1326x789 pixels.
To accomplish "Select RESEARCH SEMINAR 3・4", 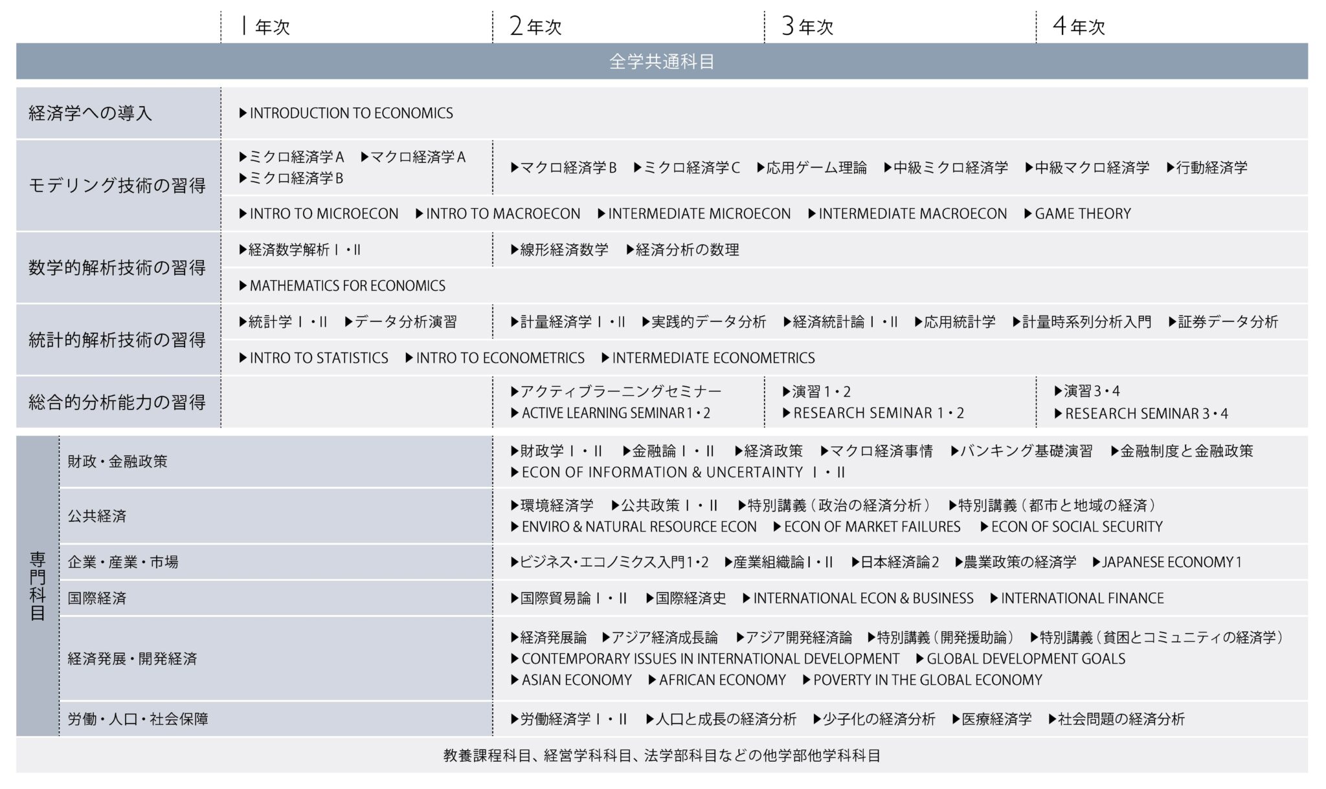I will (x=1141, y=414).
